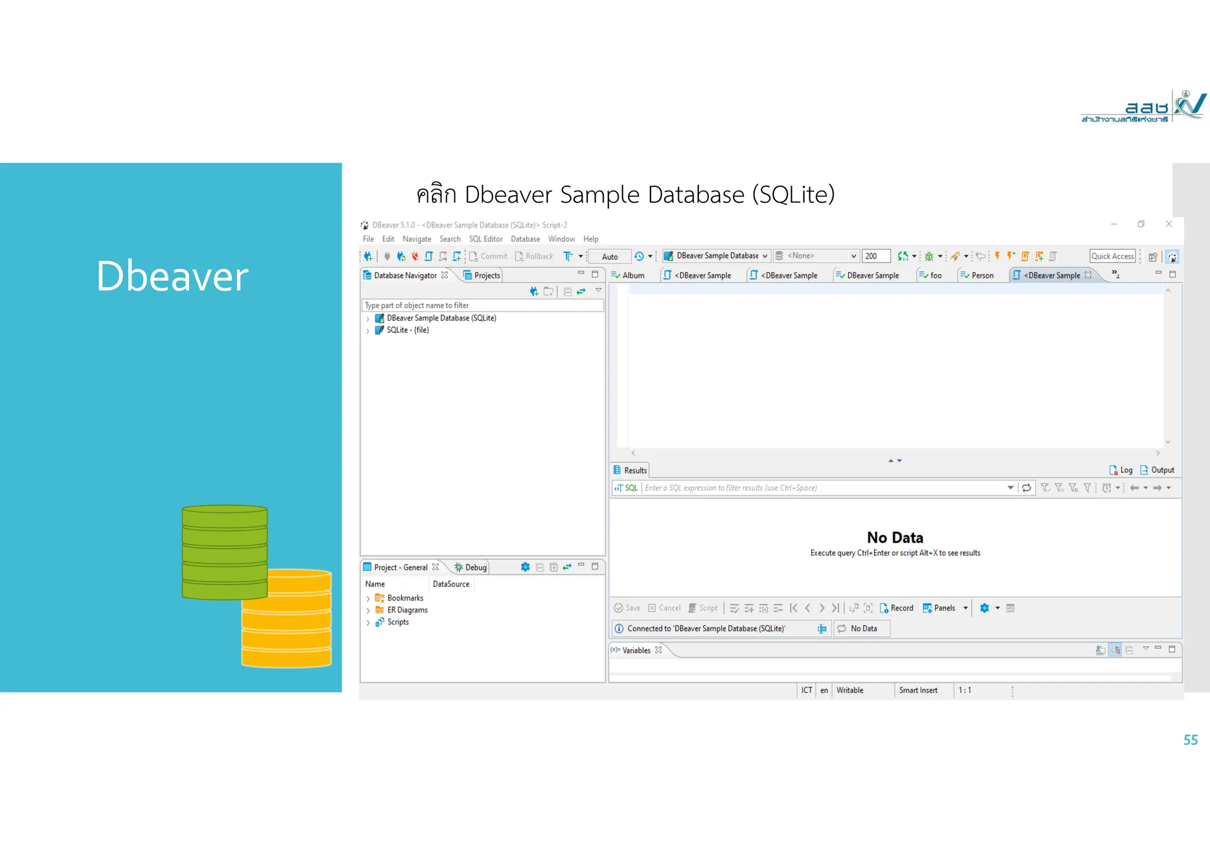This screenshot has width=1210, height=856.
Task: Click the No Data refresh status button
Action: [861, 628]
